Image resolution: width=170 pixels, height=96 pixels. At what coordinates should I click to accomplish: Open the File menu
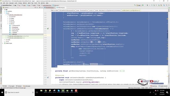click(1, 3)
